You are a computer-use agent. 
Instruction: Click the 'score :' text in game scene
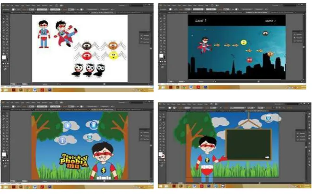click(x=270, y=21)
